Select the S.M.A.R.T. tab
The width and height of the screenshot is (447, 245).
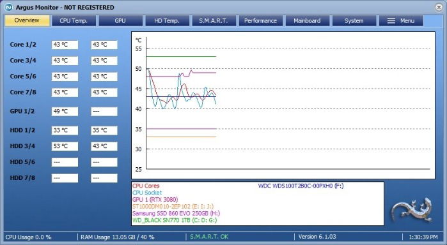[214, 21]
